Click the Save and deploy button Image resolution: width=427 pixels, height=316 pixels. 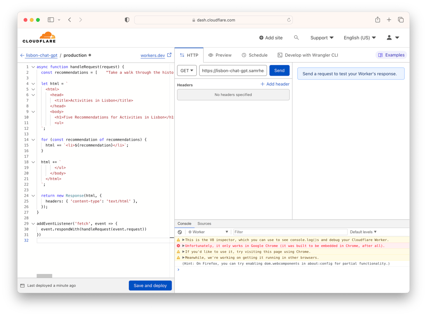coord(150,285)
